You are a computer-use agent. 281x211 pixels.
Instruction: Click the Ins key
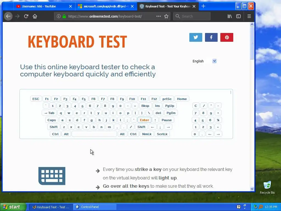click(157, 106)
